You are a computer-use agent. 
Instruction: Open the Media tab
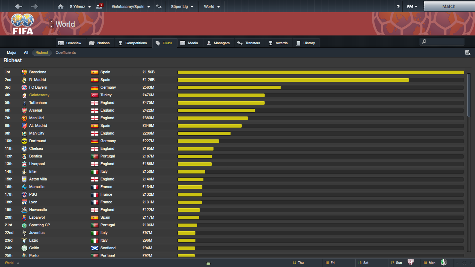pos(189,43)
